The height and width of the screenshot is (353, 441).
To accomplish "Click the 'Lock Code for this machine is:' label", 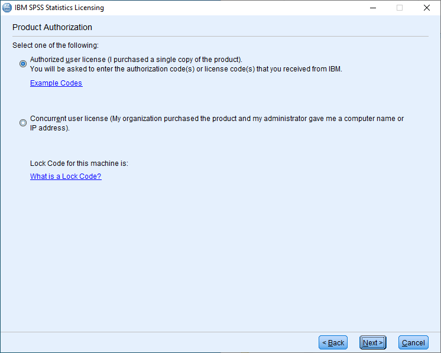I will [79, 164].
